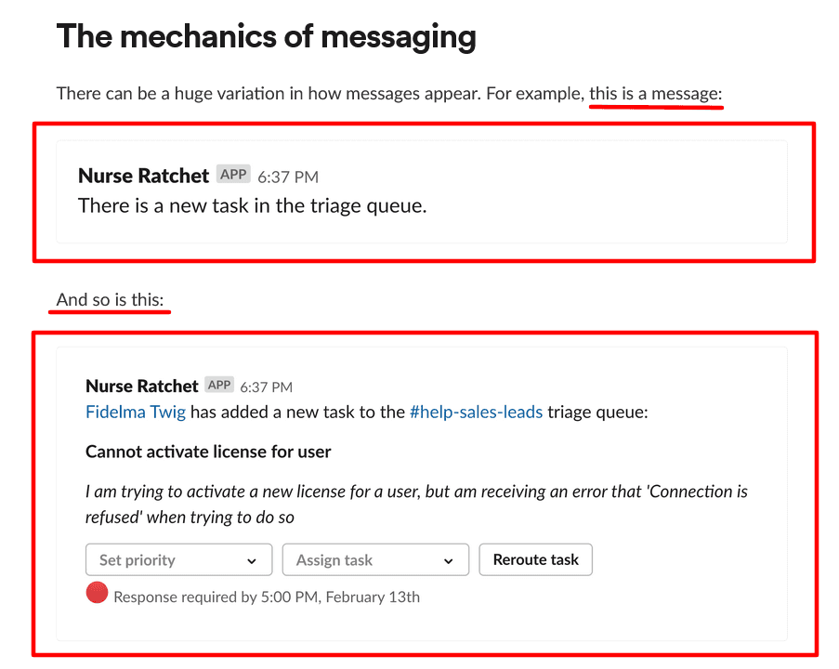Click the Assign task chevron arrow
The width and height of the screenshot is (839, 669).
pyautogui.click(x=450, y=559)
